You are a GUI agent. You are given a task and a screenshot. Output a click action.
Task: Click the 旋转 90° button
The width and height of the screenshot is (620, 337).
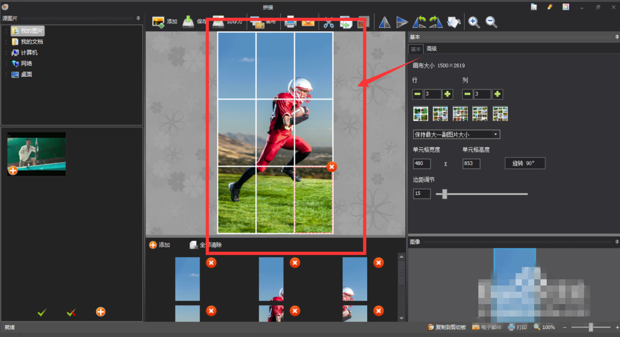click(x=524, y=163)
